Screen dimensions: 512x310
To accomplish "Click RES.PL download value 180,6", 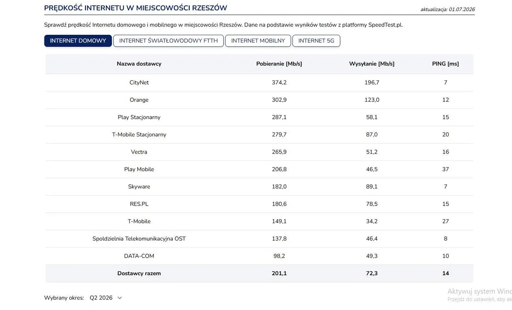I will point(279,204).
